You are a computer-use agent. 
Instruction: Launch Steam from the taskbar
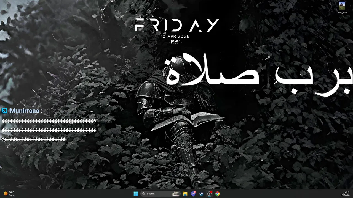click(201, 194)
